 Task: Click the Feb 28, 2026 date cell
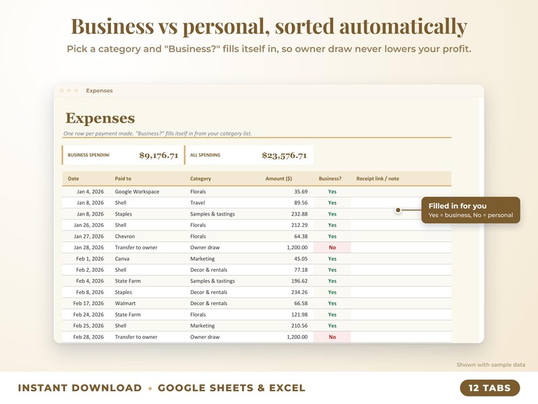tap(89, 337)
